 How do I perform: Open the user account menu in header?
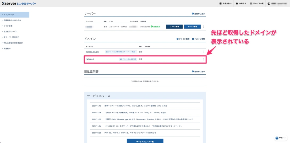pos(269,3)
